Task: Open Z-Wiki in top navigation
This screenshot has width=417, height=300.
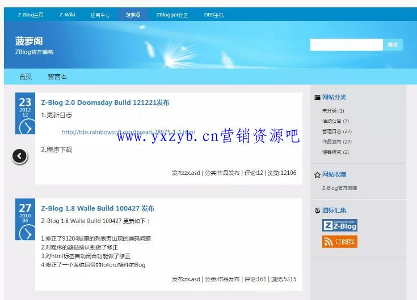Action: pyautogui.click(x=67, y=15)
